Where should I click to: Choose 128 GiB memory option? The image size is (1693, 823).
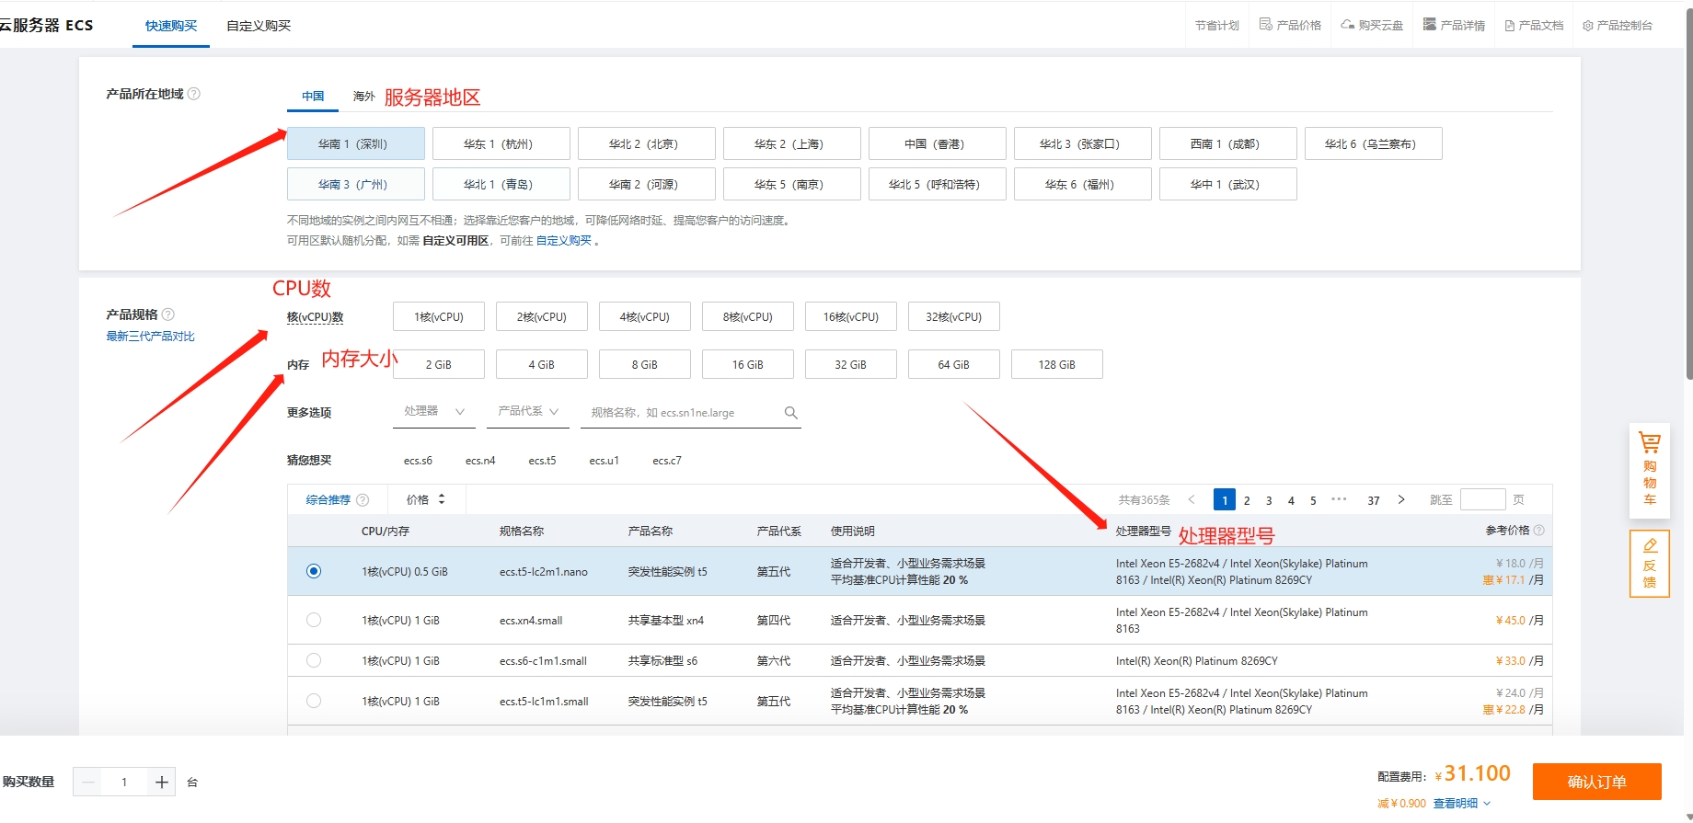click(1057, 364)
